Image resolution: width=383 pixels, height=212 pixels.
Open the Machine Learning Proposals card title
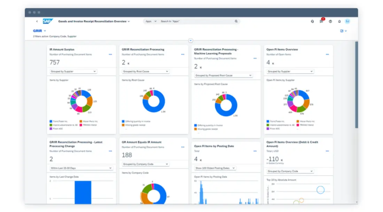click(x=216, y=51)
